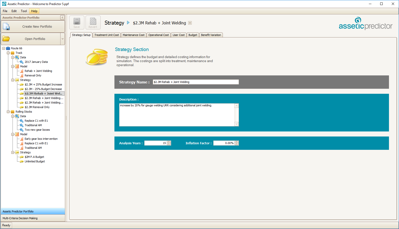Click the Route 66 briefcase icon
The height and width of the screenshot is (229, 399).
(8, 48)
